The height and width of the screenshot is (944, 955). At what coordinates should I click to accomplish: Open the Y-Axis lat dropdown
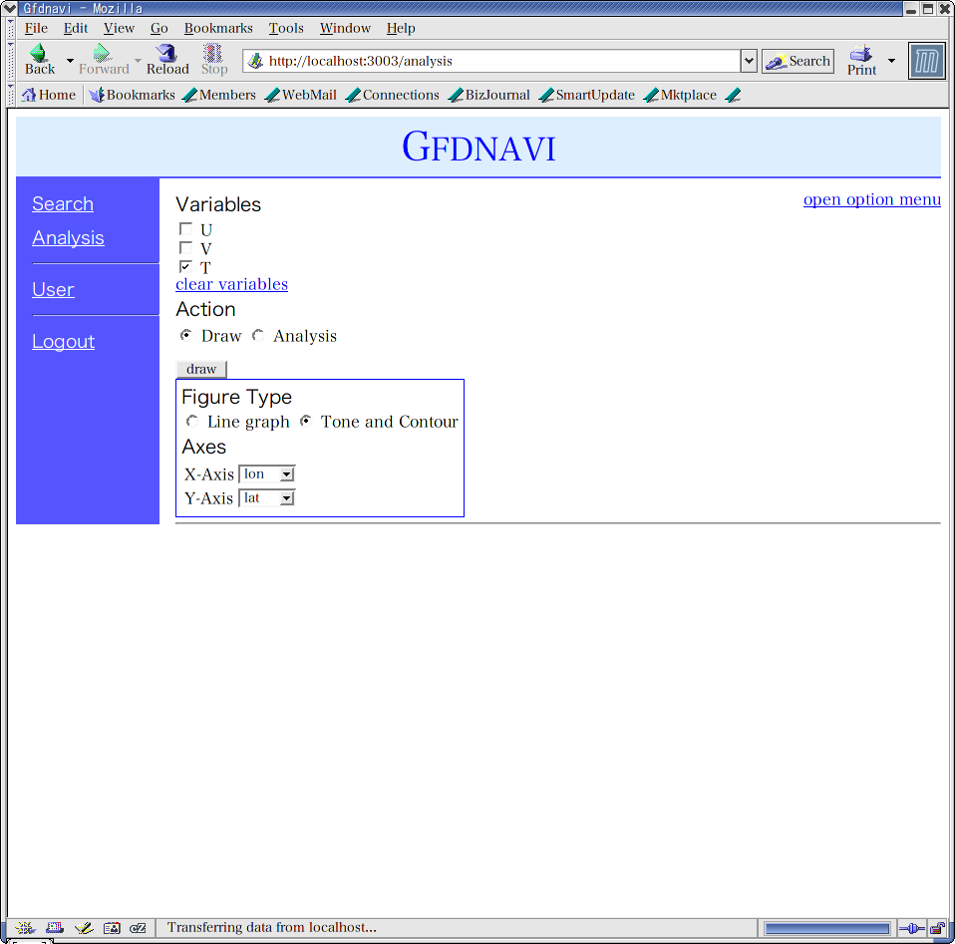click(x=267, y=498)
